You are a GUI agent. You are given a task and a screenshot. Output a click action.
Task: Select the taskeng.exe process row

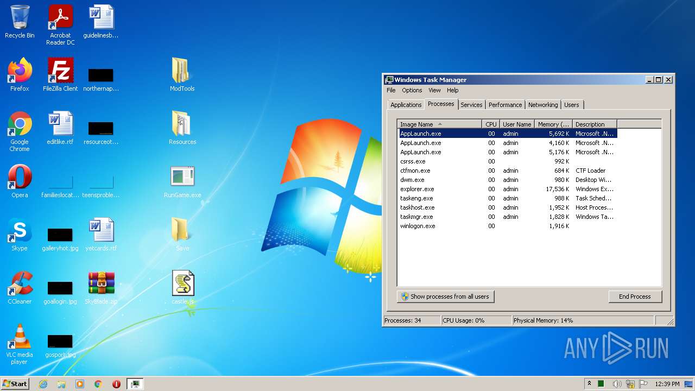pos(507,198)
